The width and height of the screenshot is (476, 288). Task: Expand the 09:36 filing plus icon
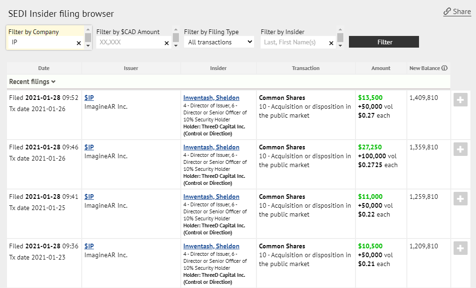460,248
